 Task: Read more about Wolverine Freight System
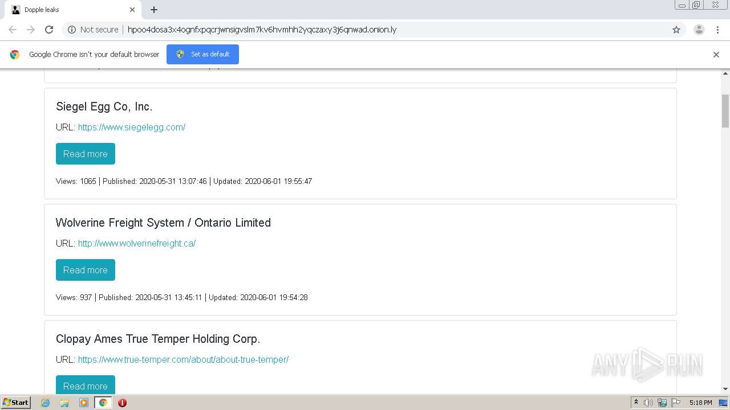(86, 270)
